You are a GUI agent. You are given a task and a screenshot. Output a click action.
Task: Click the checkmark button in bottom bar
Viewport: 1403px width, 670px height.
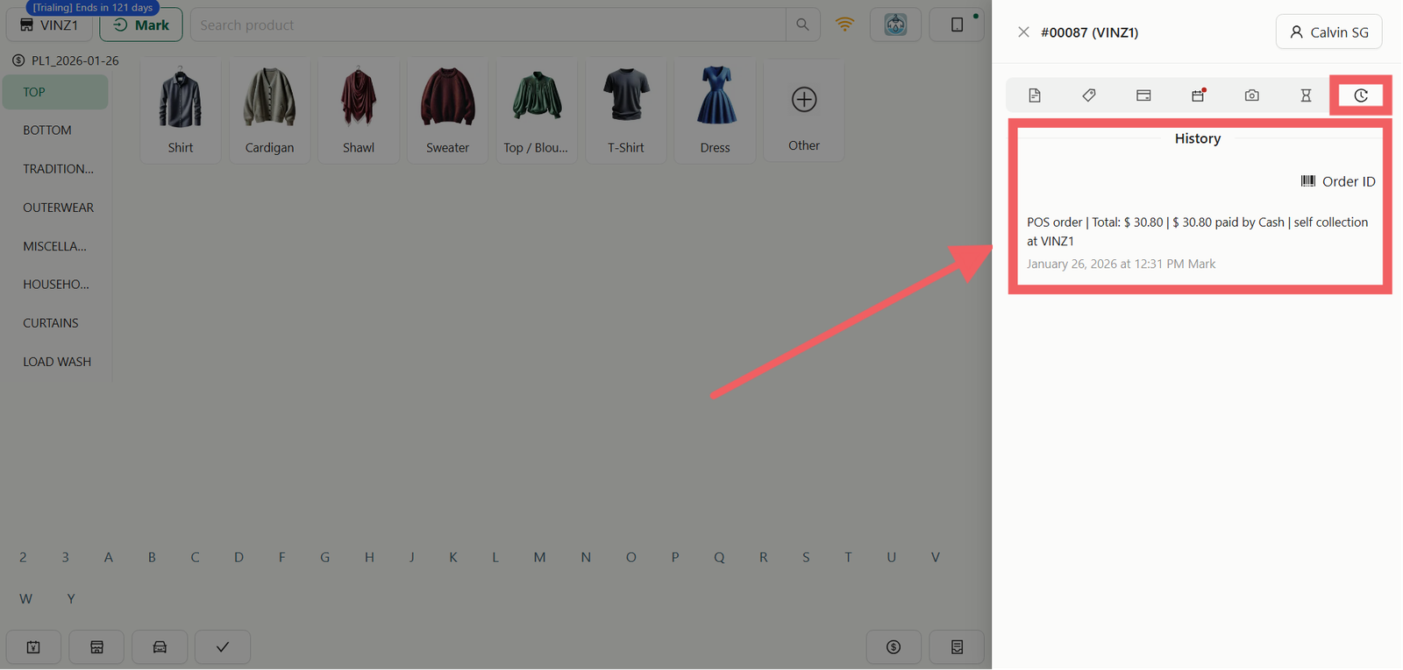pyautogui.click(x=223, y=647)
